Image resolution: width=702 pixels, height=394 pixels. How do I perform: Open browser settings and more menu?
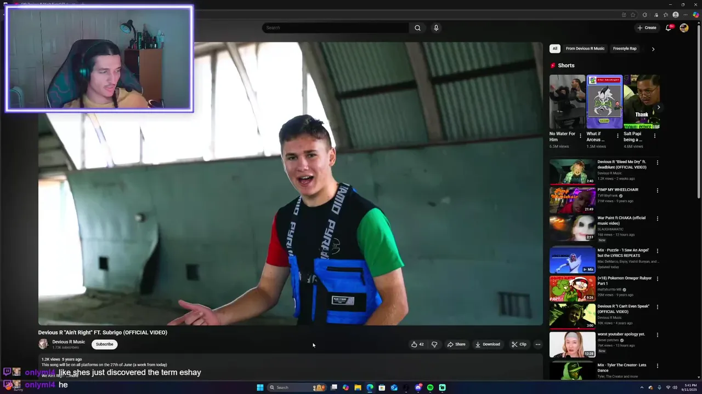(686, 15)
